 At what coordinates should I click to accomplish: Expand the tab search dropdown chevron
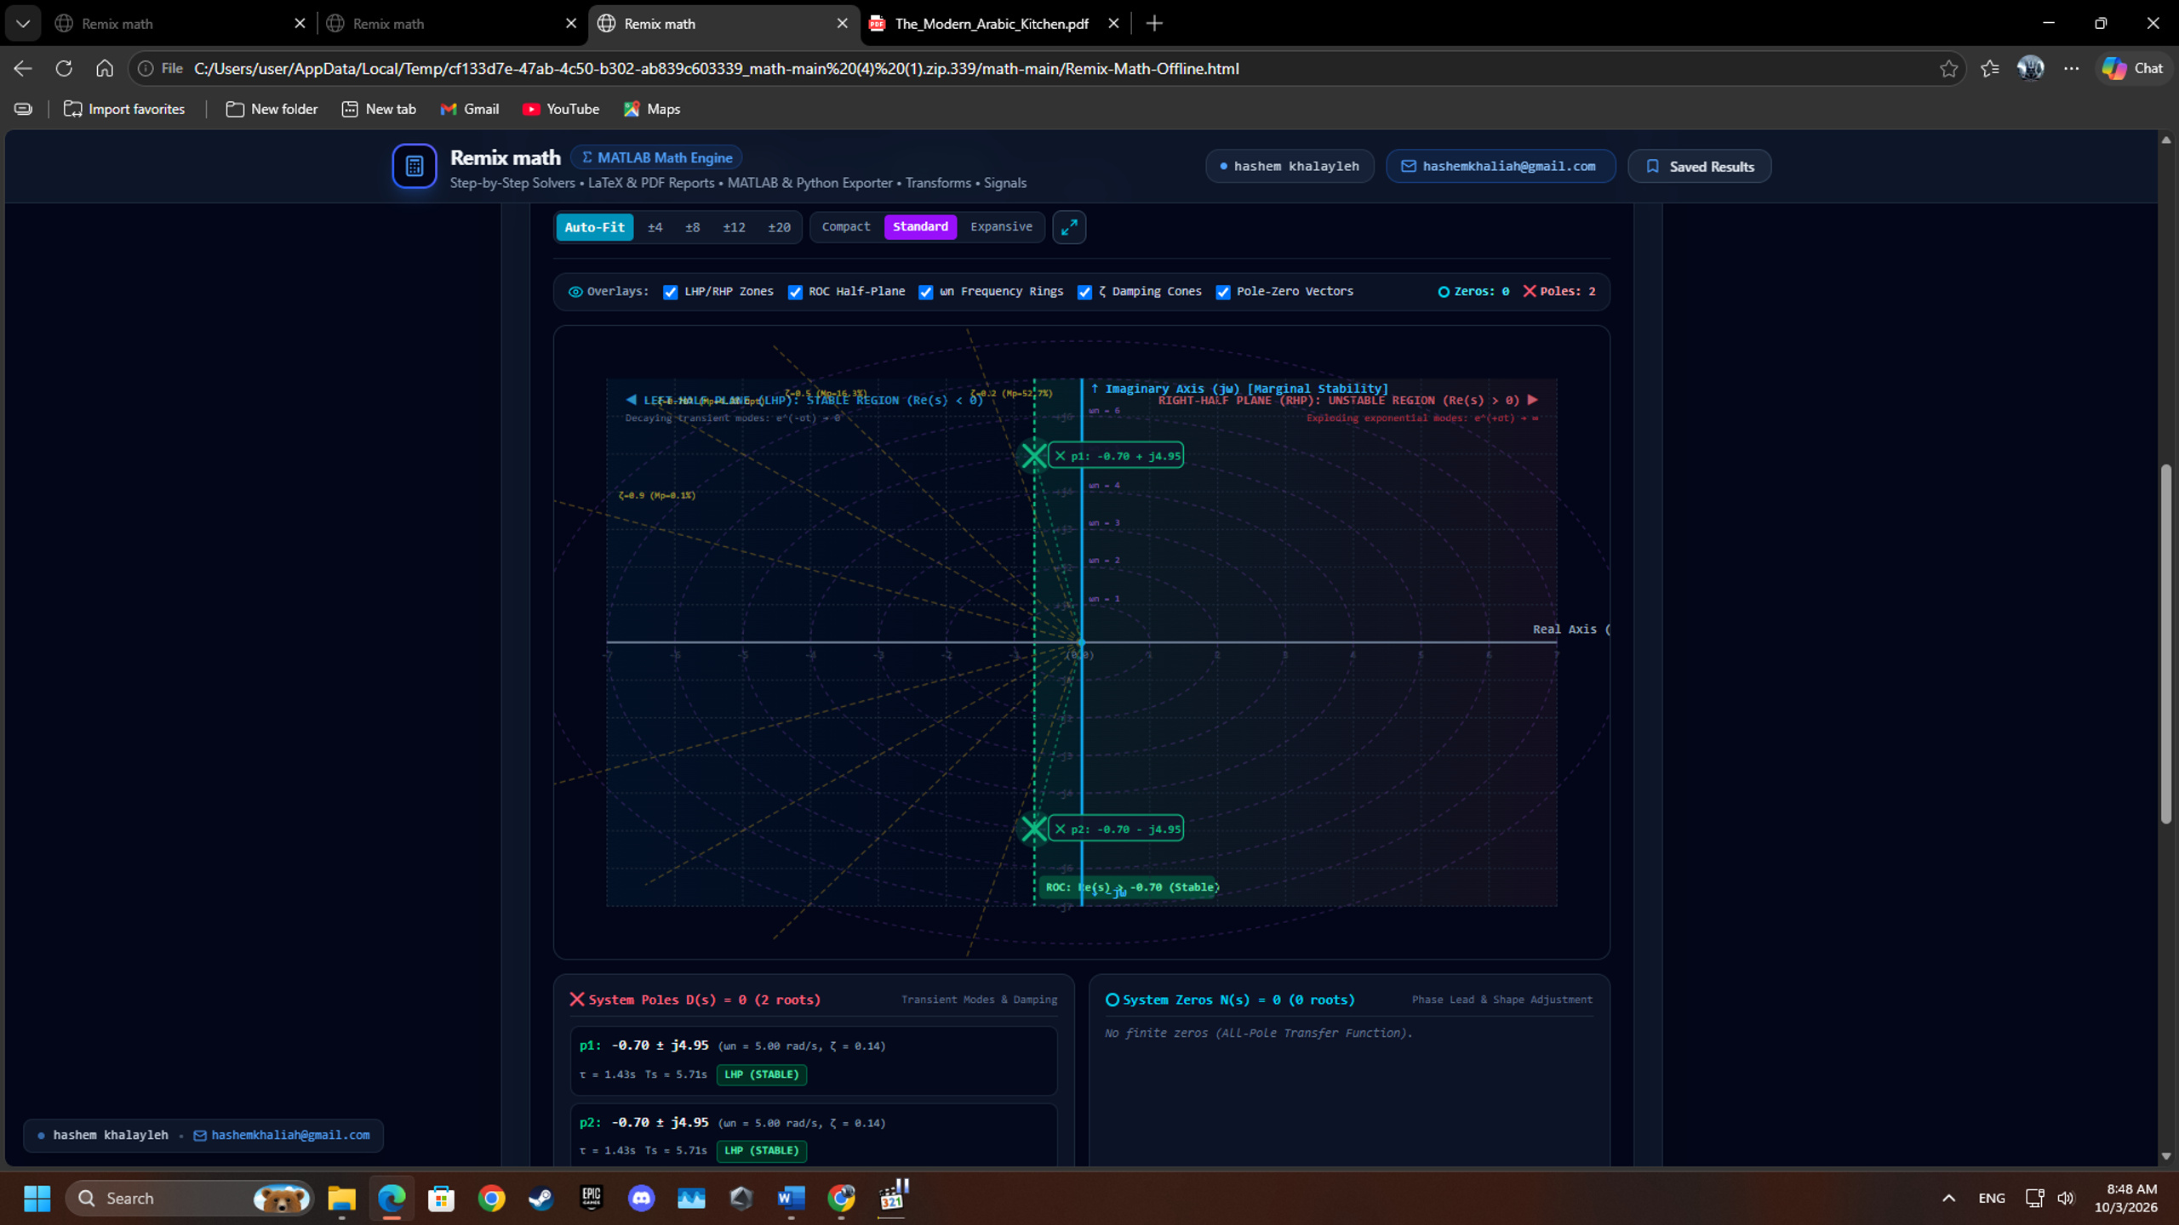tap(23, 24)
